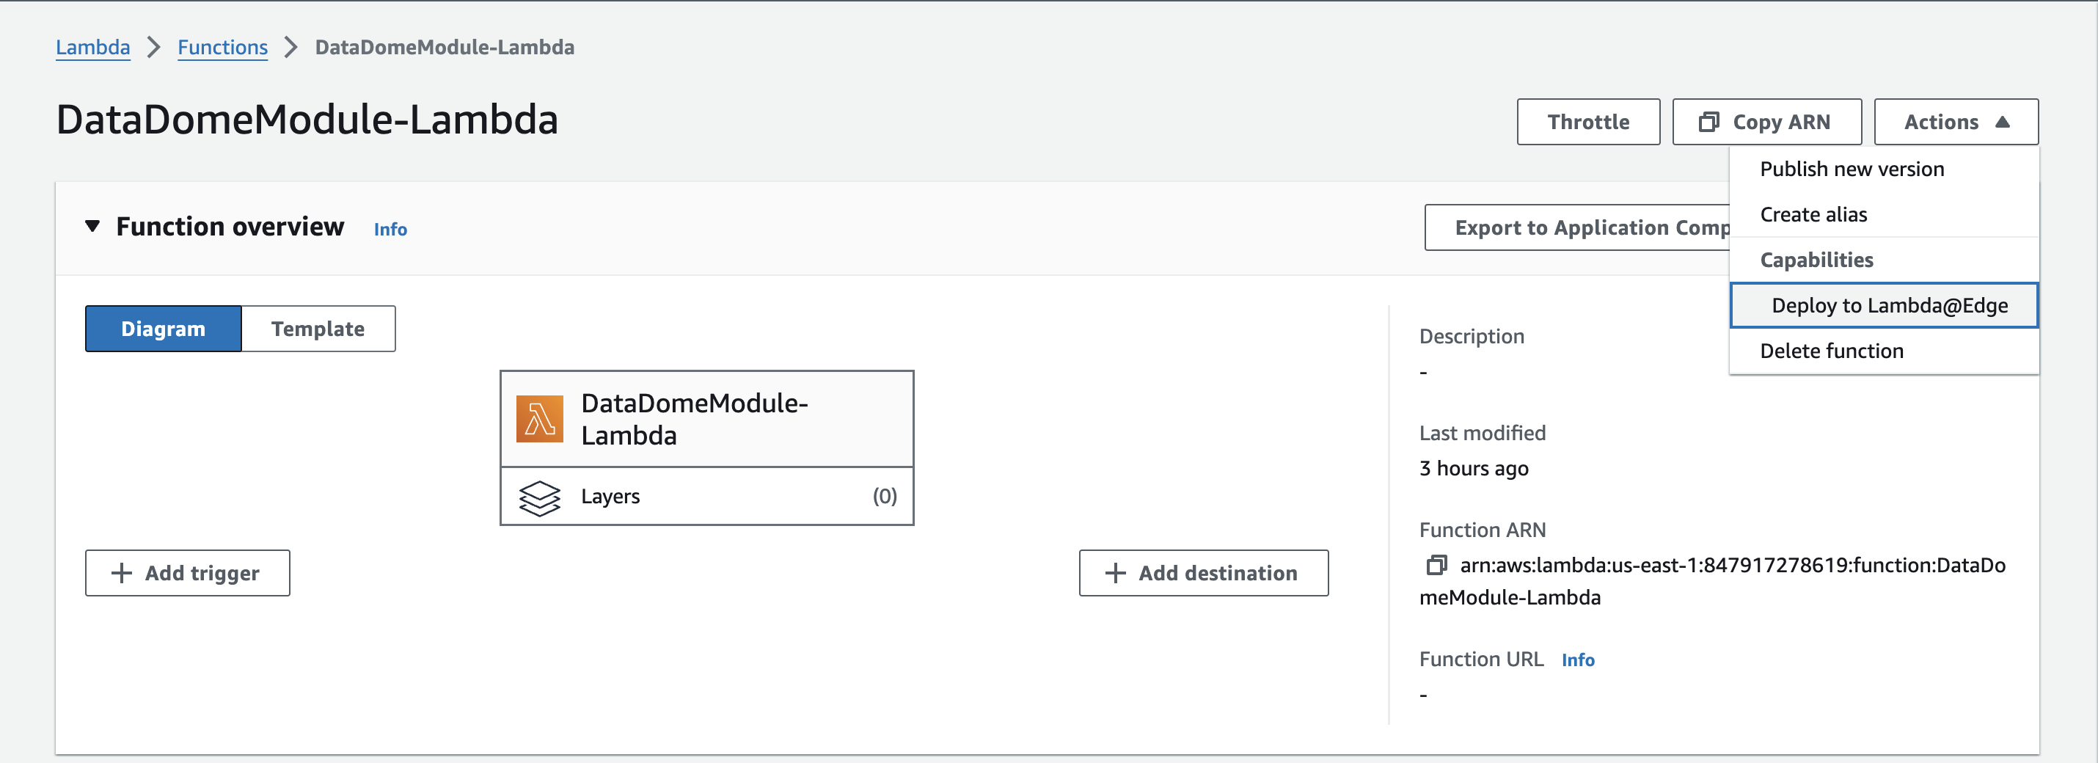Click the Function ARN text value

click(1713, 581)
